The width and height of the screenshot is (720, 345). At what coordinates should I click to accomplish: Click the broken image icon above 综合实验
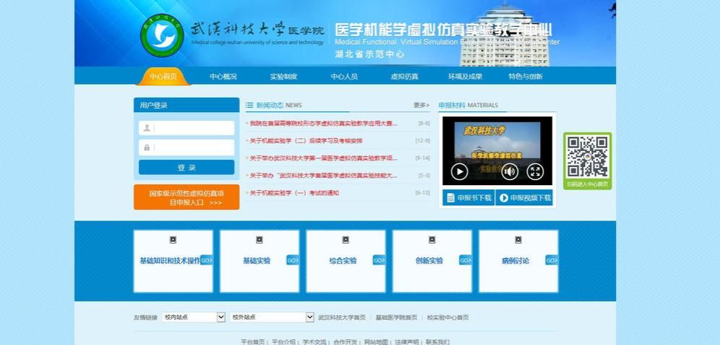coord(346,240)
